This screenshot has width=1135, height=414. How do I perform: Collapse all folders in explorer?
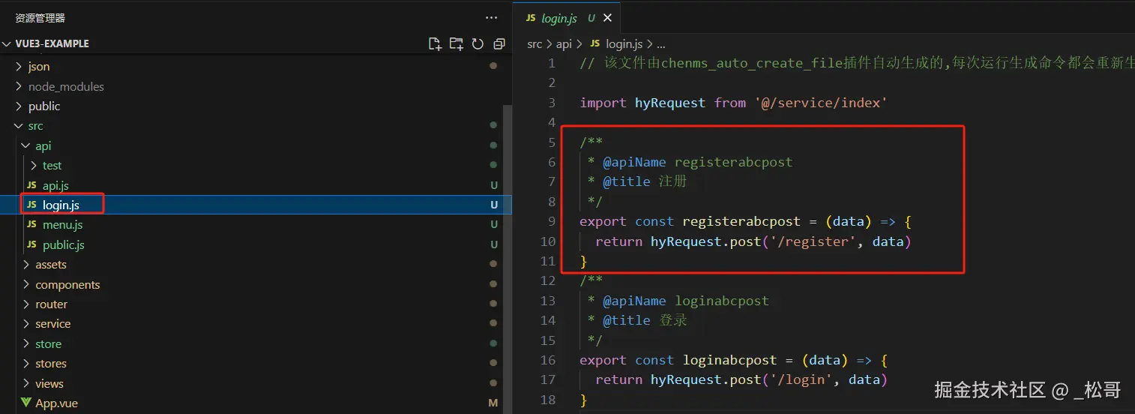[x=499, y=43]
